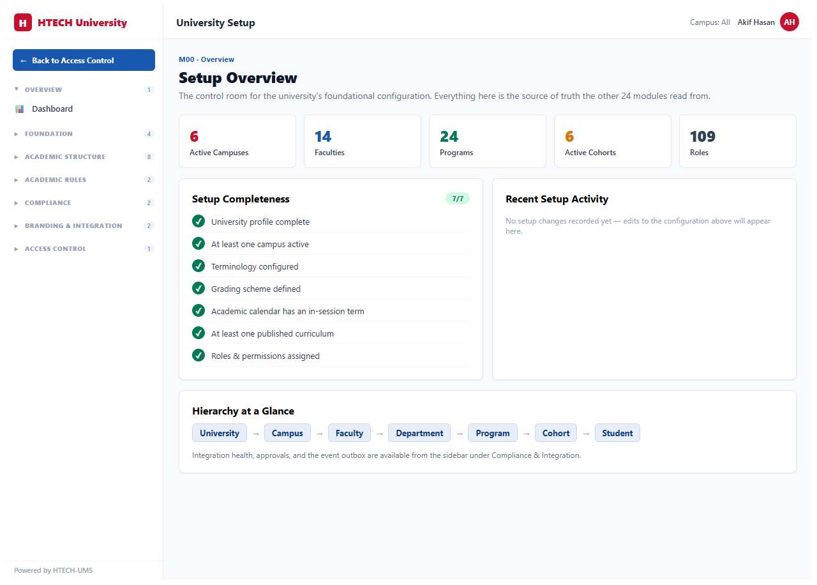Click the 7/7 completeness badge

tap(458, 199)
